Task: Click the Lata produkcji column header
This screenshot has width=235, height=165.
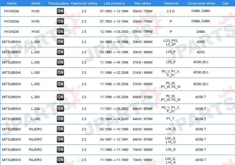Action: pyautogui.click(x=114, y=3)
